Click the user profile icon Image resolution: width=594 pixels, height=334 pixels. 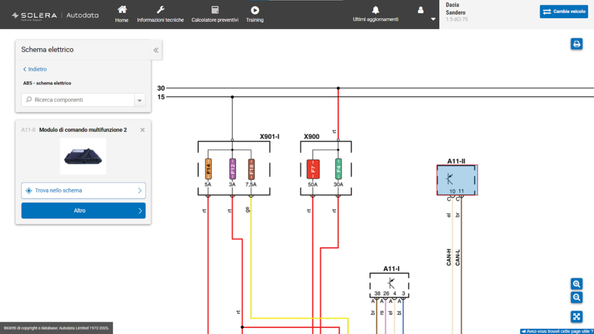[421, 10]
